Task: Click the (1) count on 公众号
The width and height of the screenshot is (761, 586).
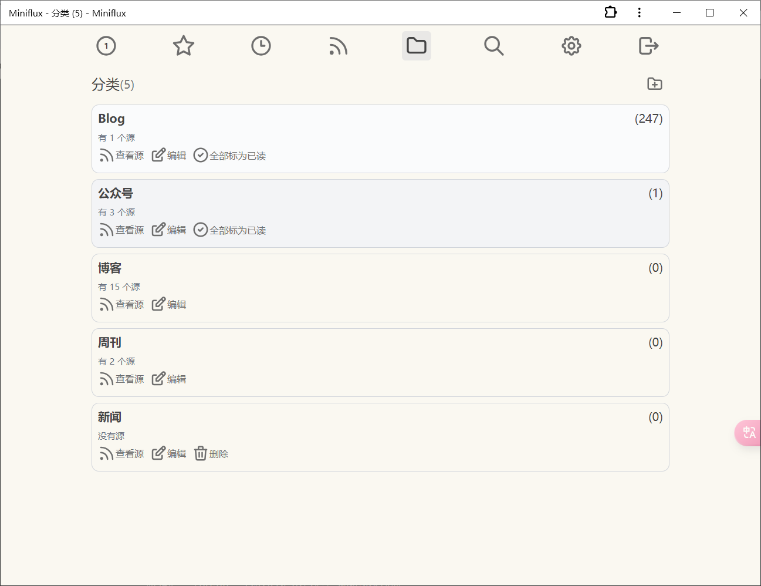Action: point(655,193)
